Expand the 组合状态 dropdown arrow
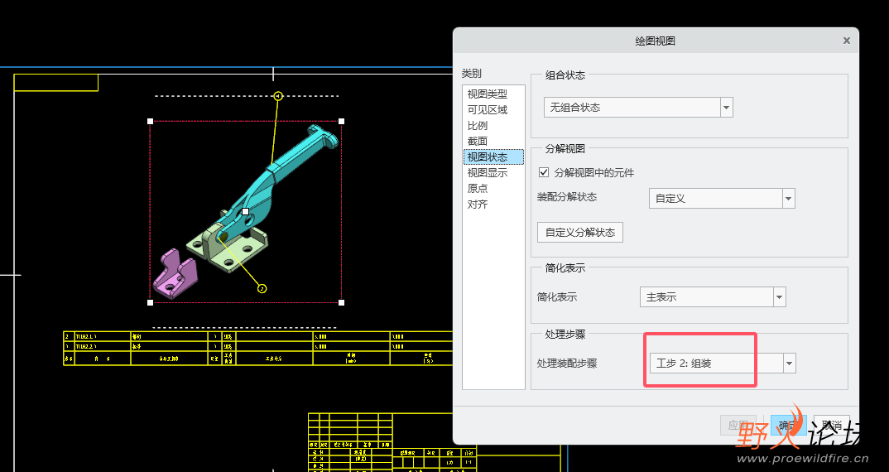The width and height of the screenshot is (889, 472). pos(726,107)
